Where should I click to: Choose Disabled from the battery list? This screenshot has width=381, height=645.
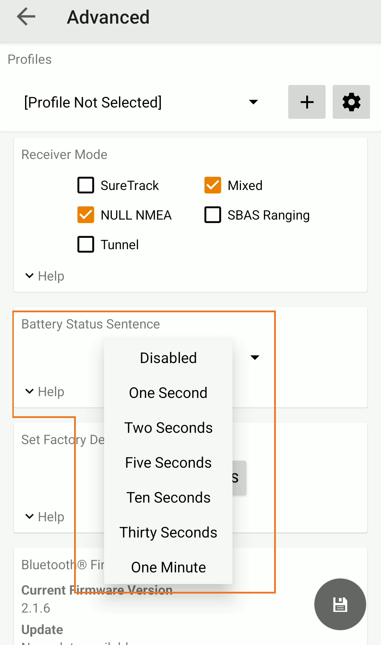168,358
